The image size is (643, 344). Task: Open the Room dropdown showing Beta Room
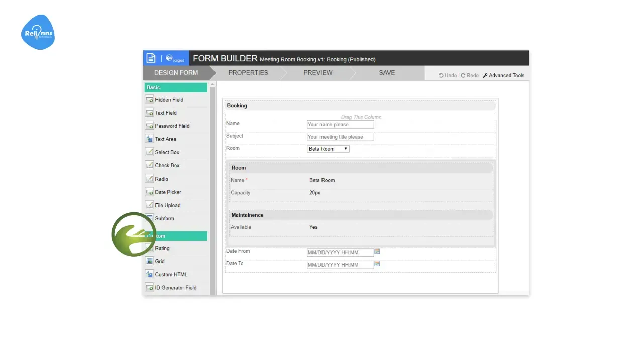(x=328, y=148)
